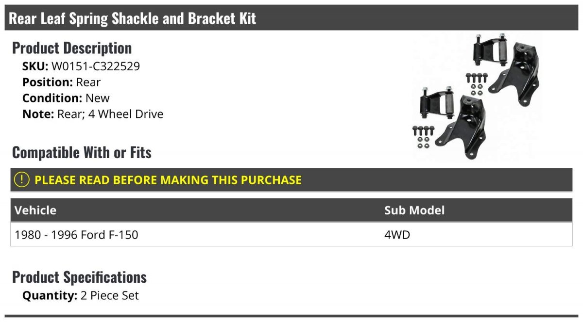Screen dimensions: 583x322
Task: Click the Condition: New line
Action: 66,98
